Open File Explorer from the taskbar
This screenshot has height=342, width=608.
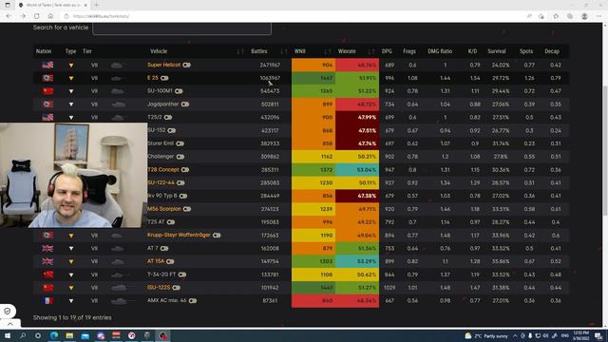click(69, 335)
